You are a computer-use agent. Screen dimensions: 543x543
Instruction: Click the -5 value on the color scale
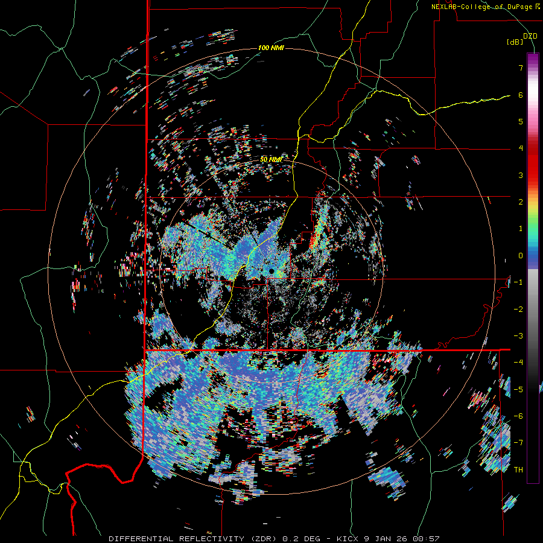click(x=518, y=389)
